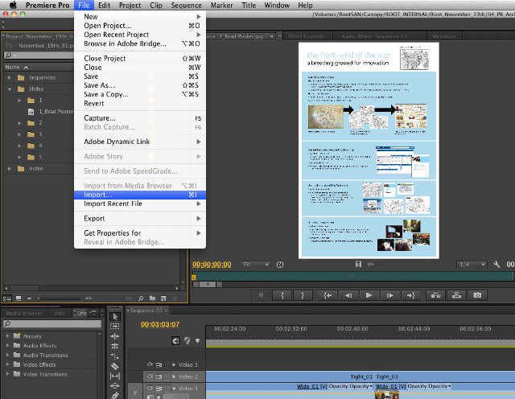
Task: Open the Fit zoom level dropdown
Action: coord(256,265)
